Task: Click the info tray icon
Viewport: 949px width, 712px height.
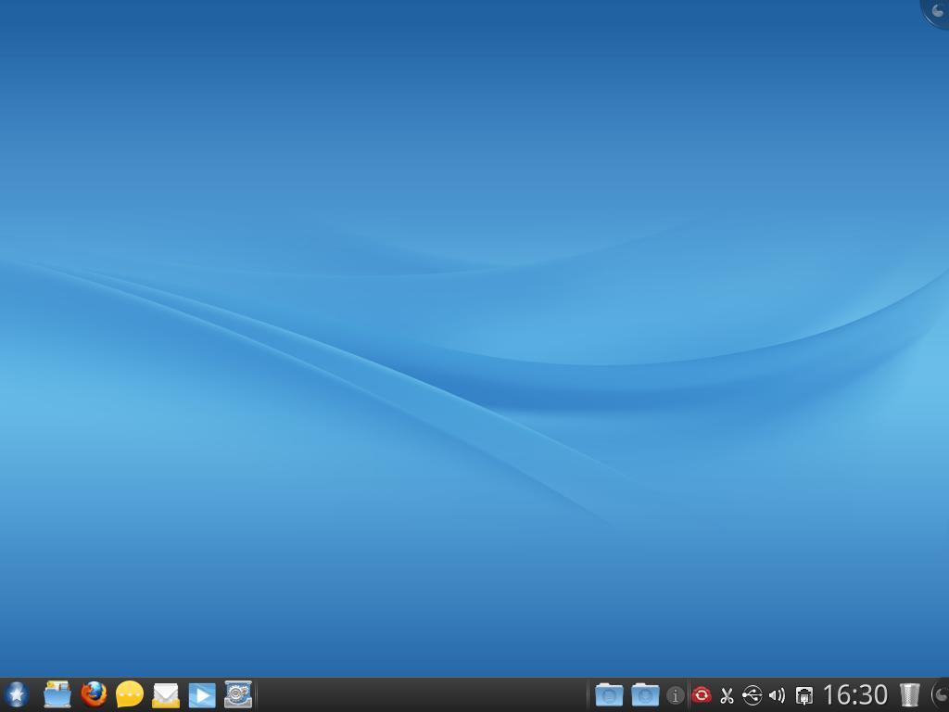Action: [674, 694]
